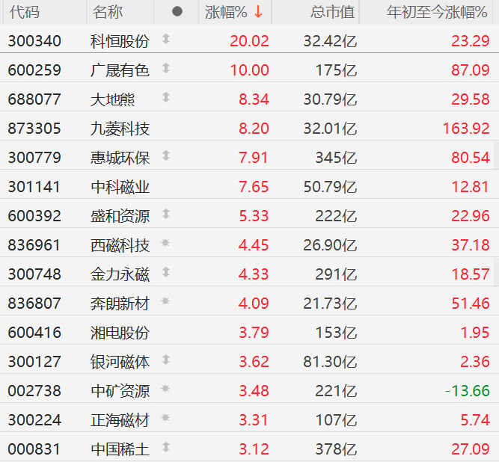Click the 7.65 gain value
The height and width of the screenshot is (462, 499).
coord(254,187)
